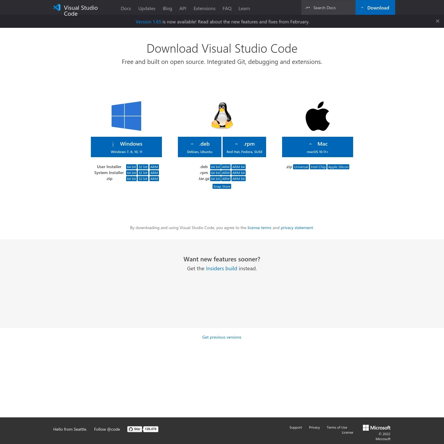Select System Installer 64 bit
Screen dimensions: 444x444
pos(131,173)
